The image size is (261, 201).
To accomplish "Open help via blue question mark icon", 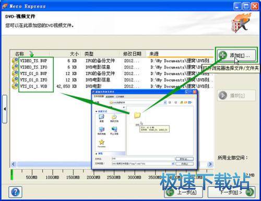I will (15, 192).
